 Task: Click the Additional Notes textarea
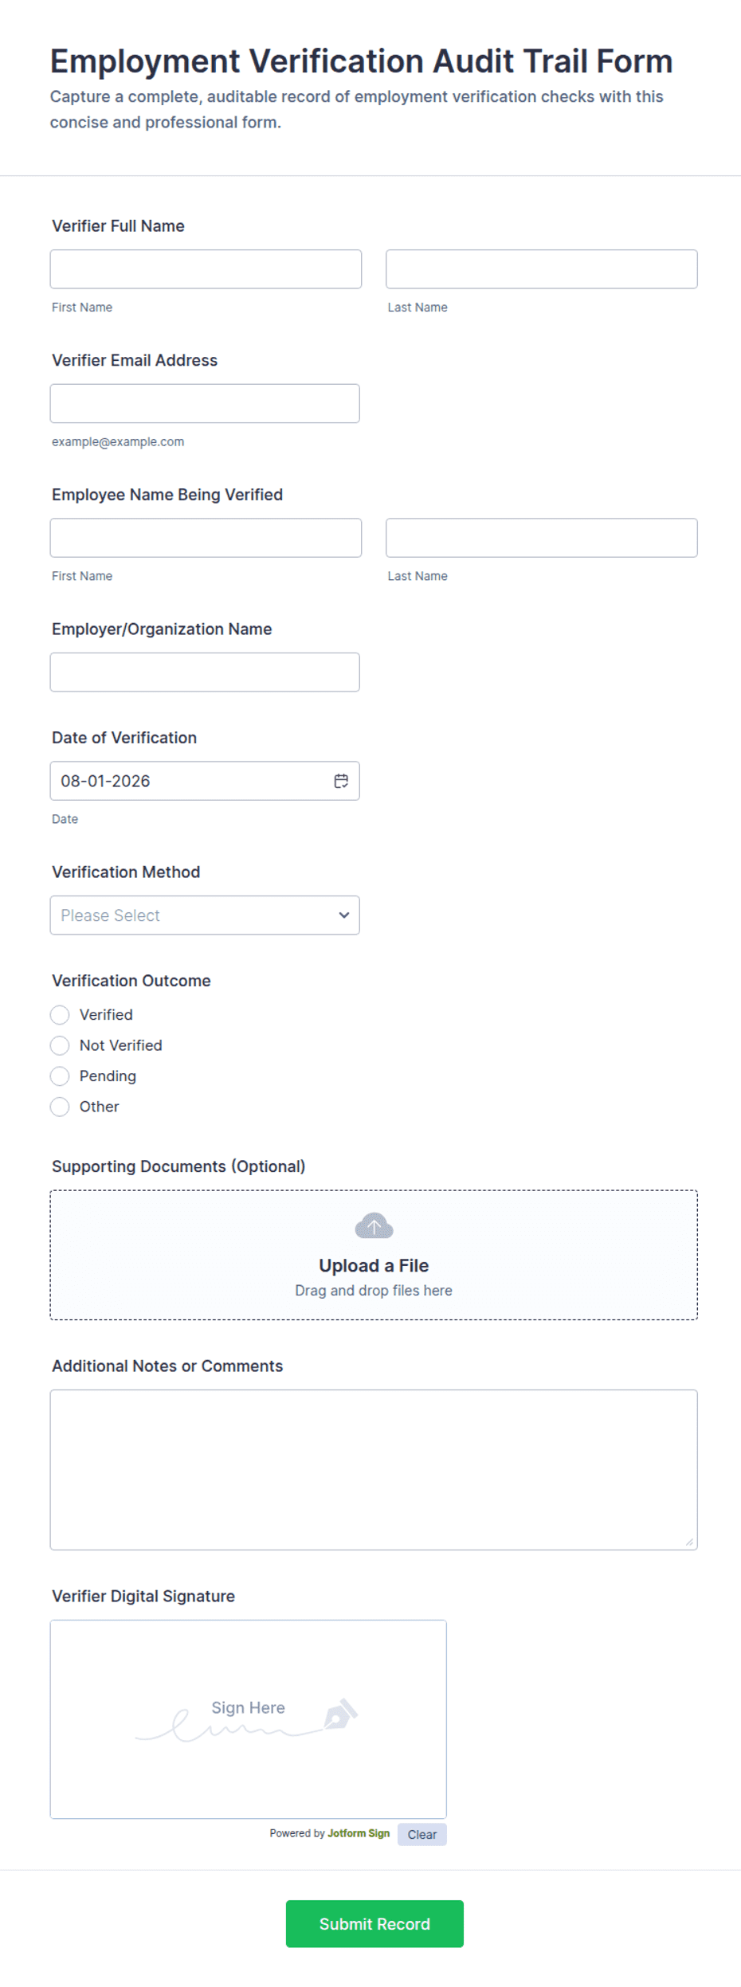pyautogui.click(x=374, y=1470)
